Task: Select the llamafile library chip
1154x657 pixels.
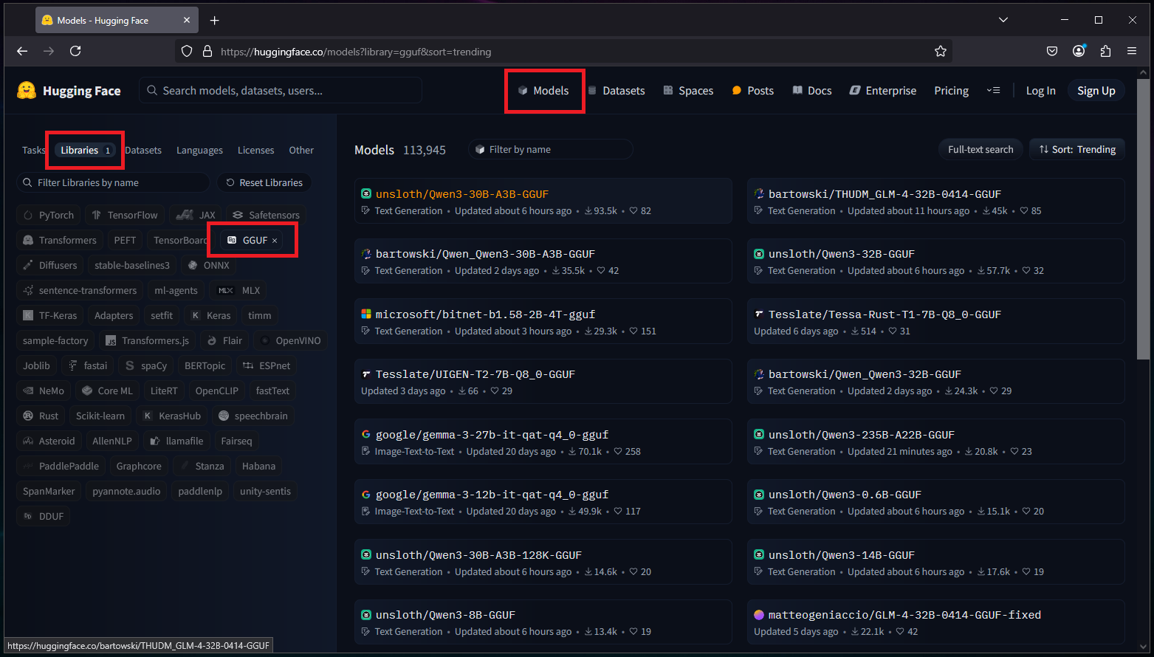Action: [x=176, y=441]
